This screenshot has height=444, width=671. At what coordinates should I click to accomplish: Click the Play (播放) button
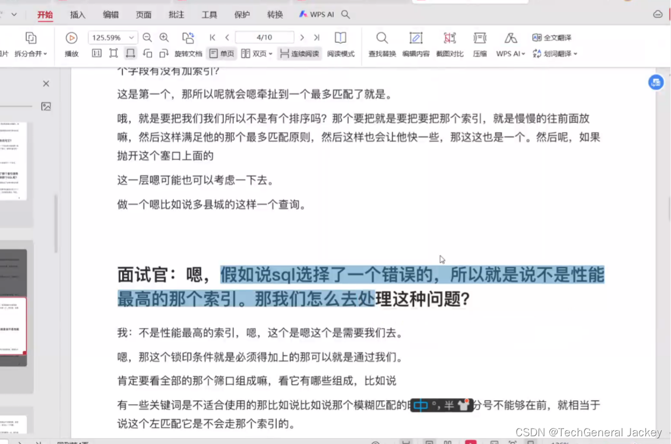coord(71,37)
